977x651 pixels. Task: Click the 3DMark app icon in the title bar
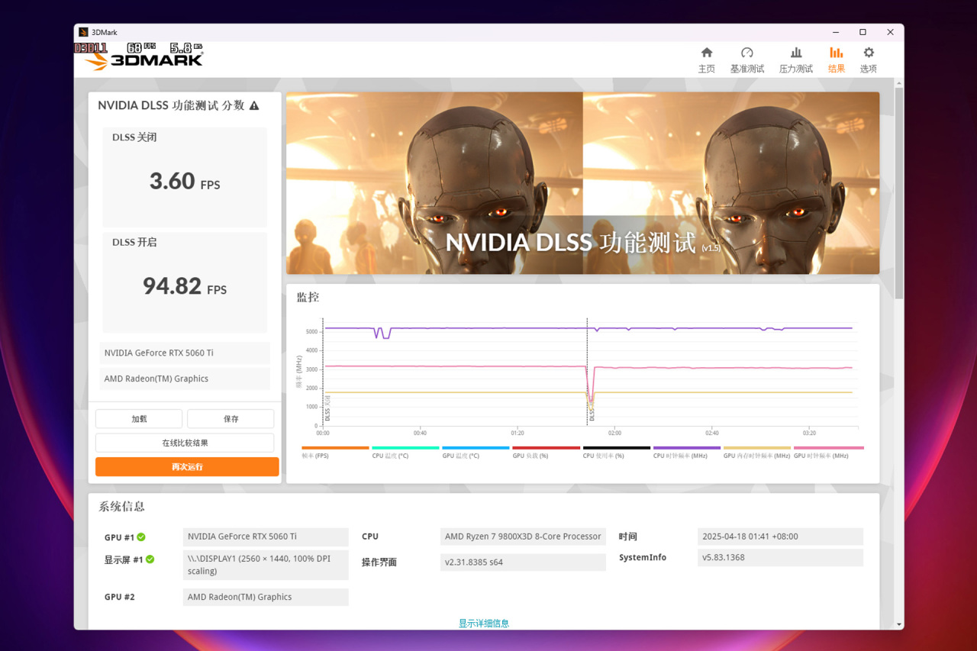click(83, 32)
